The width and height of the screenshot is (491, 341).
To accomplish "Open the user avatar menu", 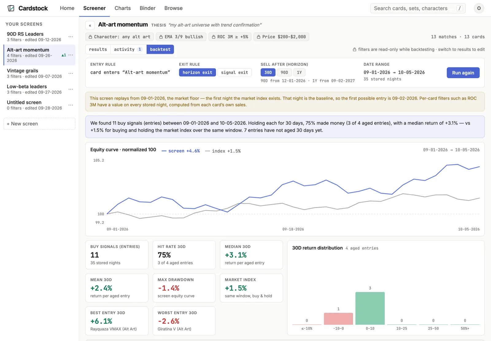I will (479, 8).
